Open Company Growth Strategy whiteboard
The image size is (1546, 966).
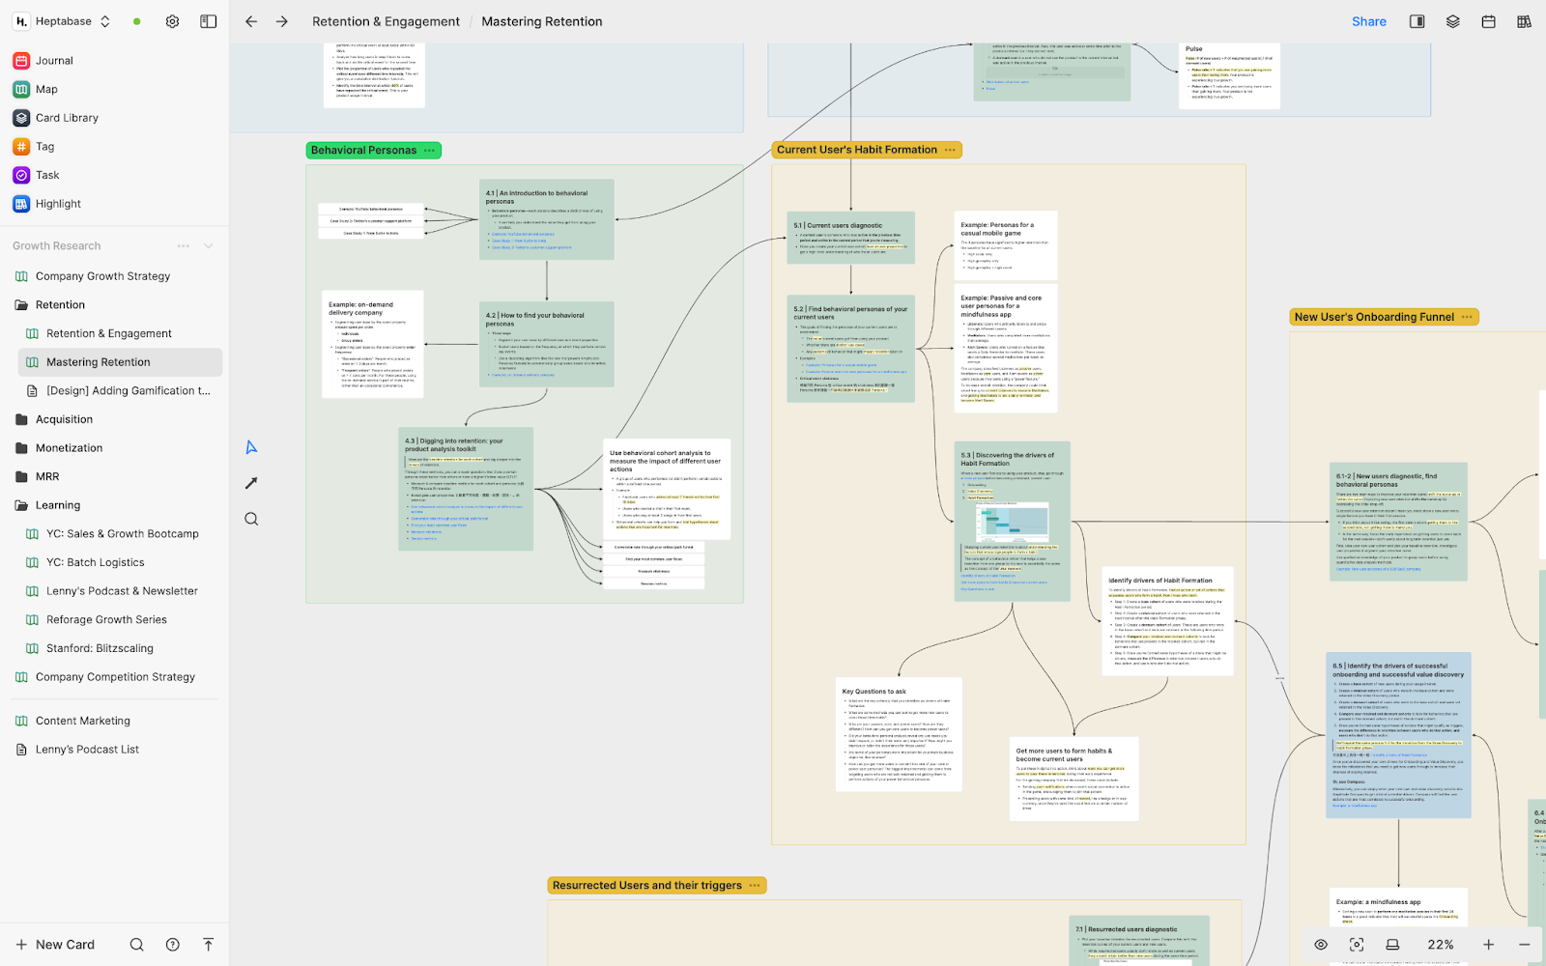point(102,276)
